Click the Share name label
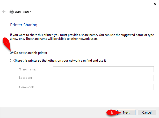This screenshot has width=159, height=118. 28,69
